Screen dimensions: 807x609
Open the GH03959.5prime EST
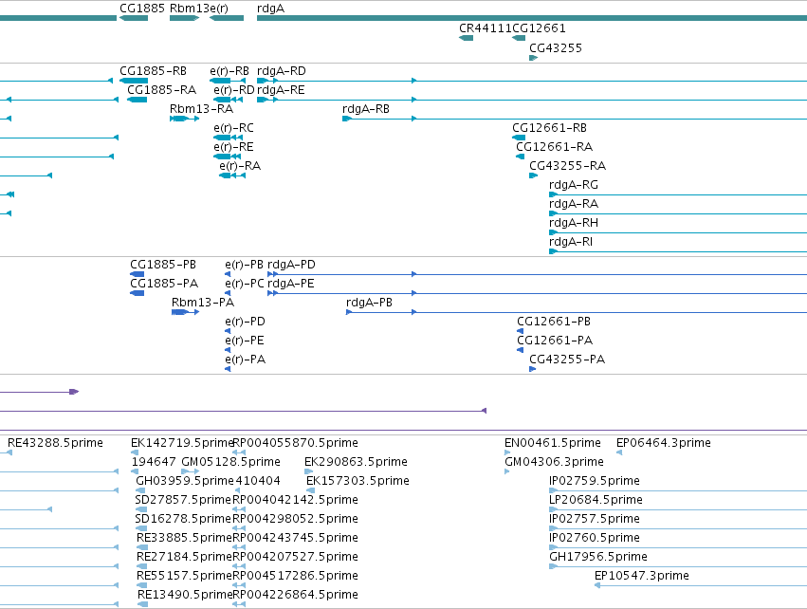coord(185,481)
